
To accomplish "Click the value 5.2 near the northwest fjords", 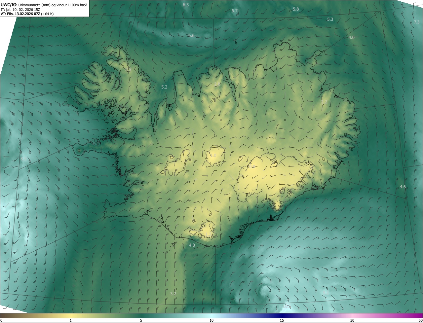I will click(x=164, y=87).
